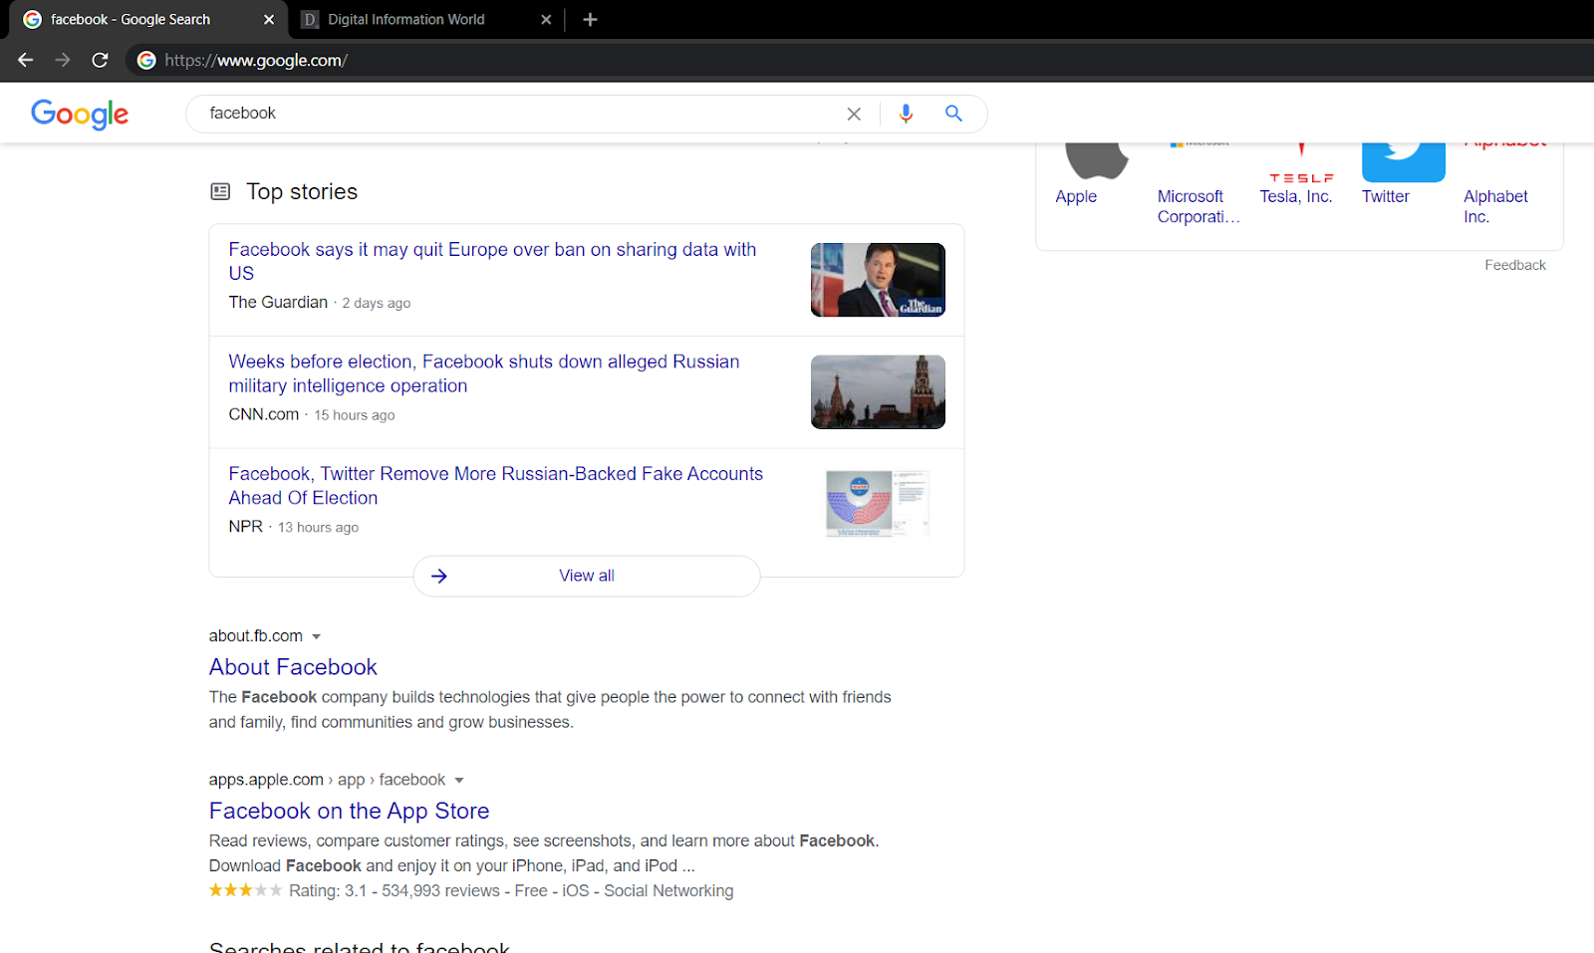
Task: Click the Feedback link
Action: click(1515, 265)
